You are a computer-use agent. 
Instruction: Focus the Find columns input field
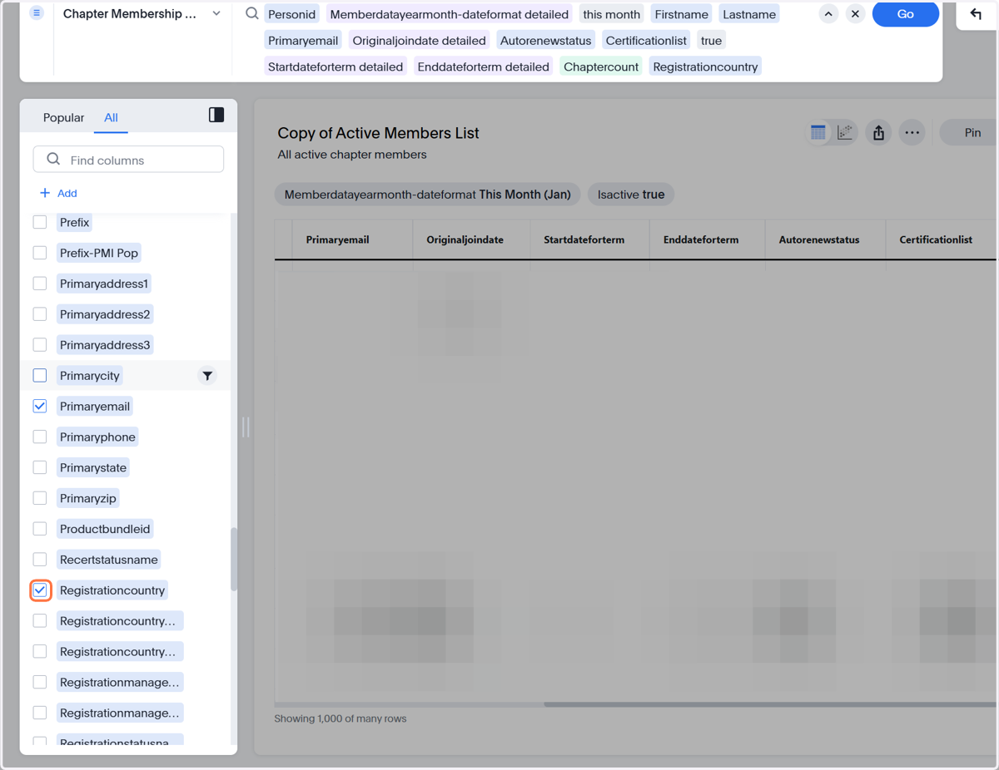[x=128, y=160]
